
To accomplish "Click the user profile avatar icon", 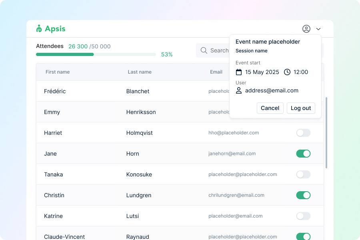I will [306, 29].
